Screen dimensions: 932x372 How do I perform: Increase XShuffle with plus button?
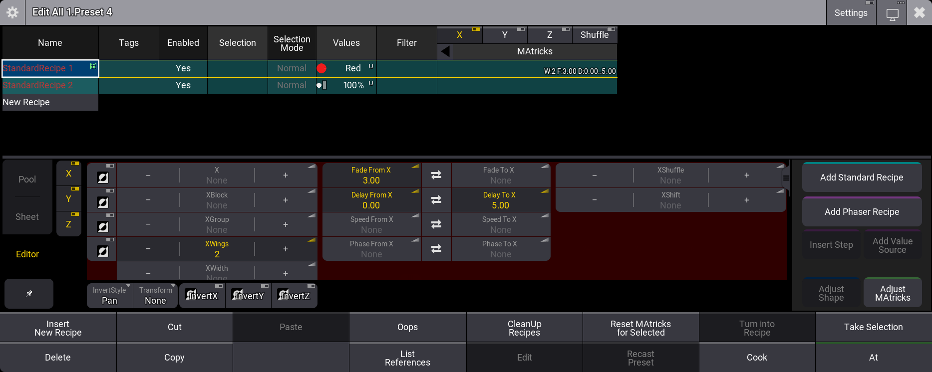click(747, 175)
